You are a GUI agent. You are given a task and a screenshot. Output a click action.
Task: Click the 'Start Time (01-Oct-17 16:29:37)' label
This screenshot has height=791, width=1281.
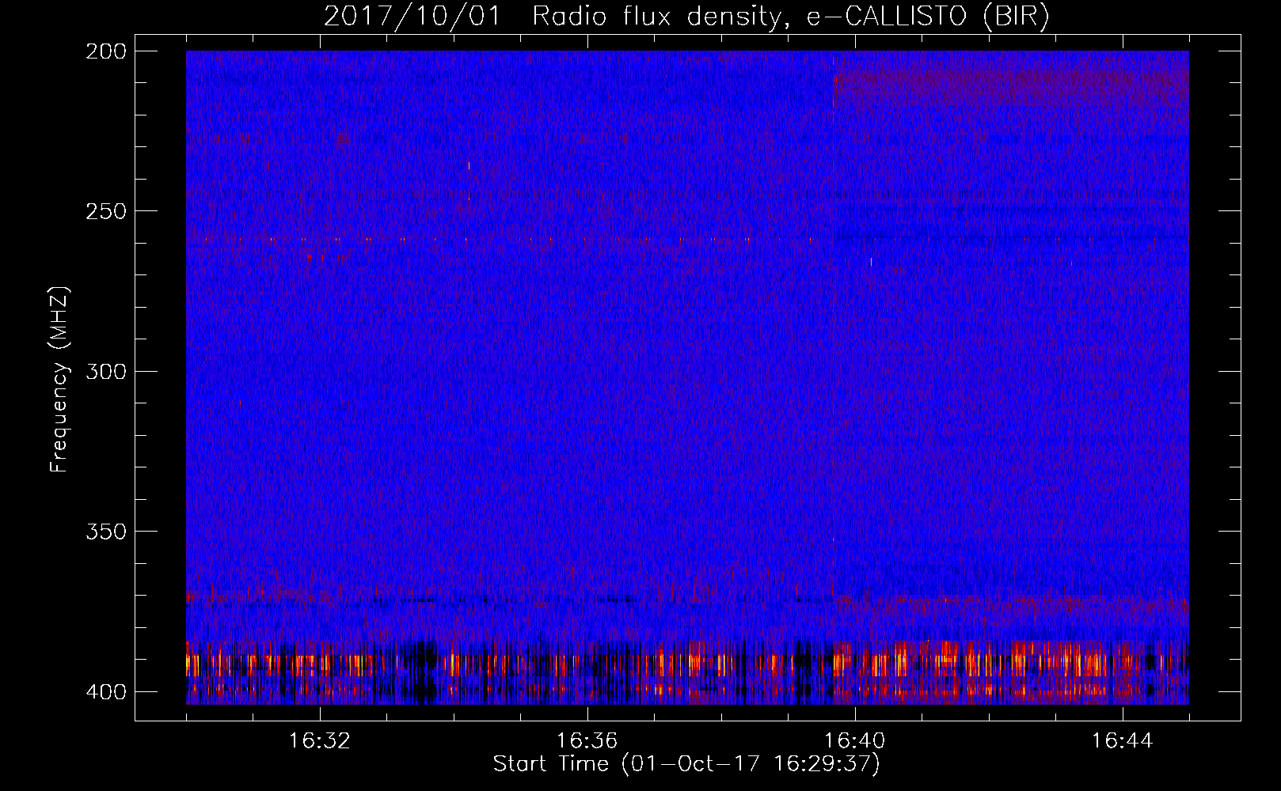pos(686,764)
